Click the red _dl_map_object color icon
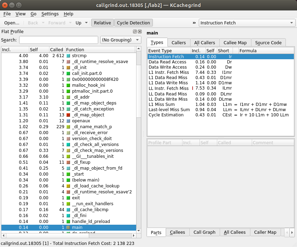The height and width of the screenshot is (247, 297). click(x=68, y=115)
